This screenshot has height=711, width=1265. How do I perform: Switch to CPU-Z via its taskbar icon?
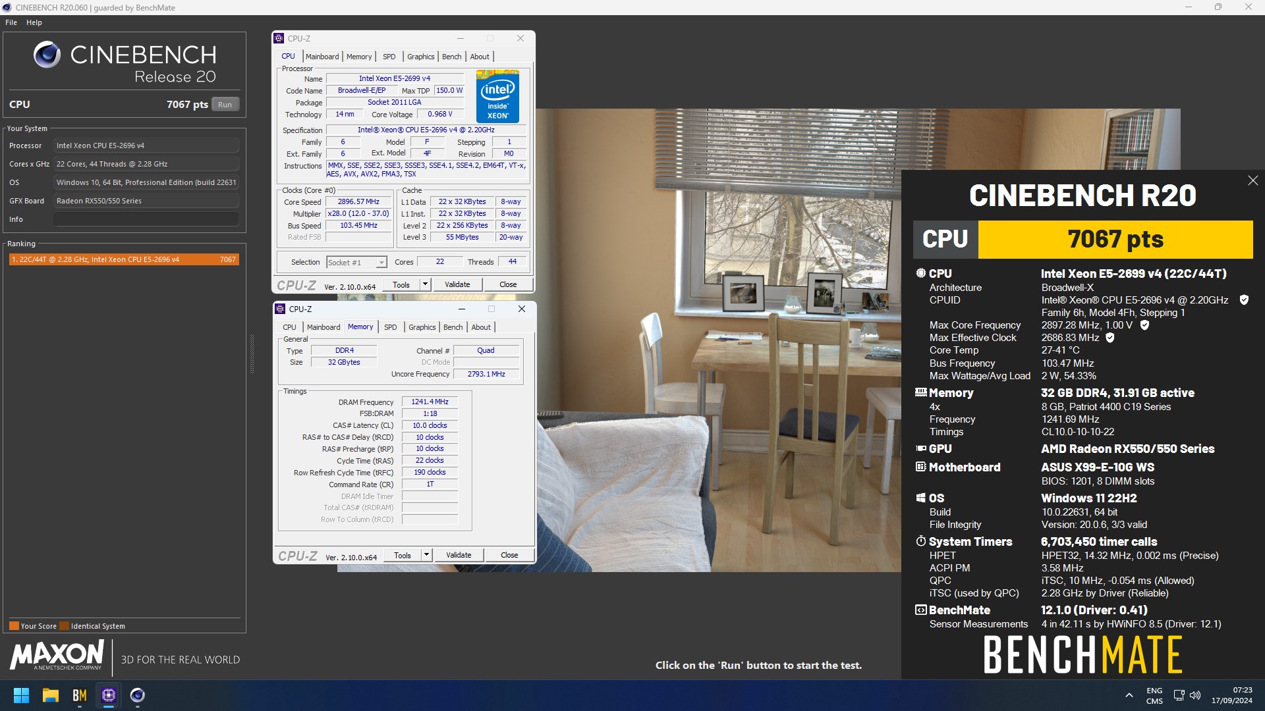(109, 695)
